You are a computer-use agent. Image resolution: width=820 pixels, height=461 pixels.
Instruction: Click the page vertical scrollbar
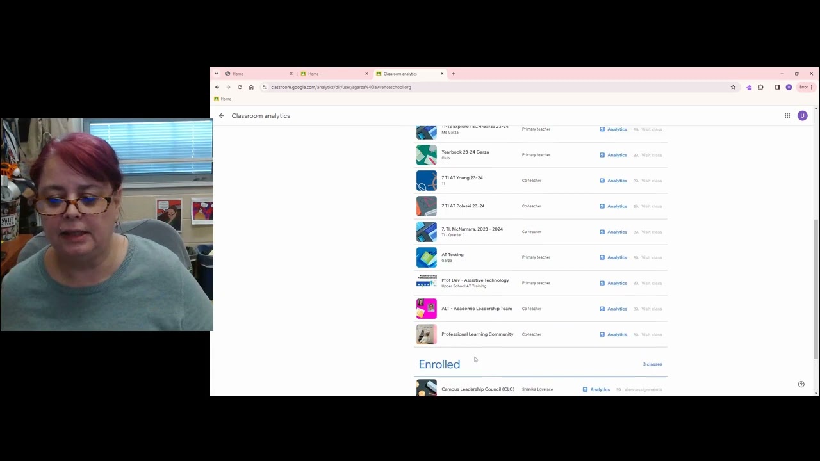click(x=816, y=289)
